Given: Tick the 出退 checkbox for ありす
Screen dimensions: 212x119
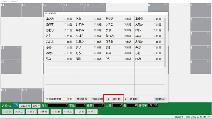Looking at the screenshot, I should tap(66, 24).
